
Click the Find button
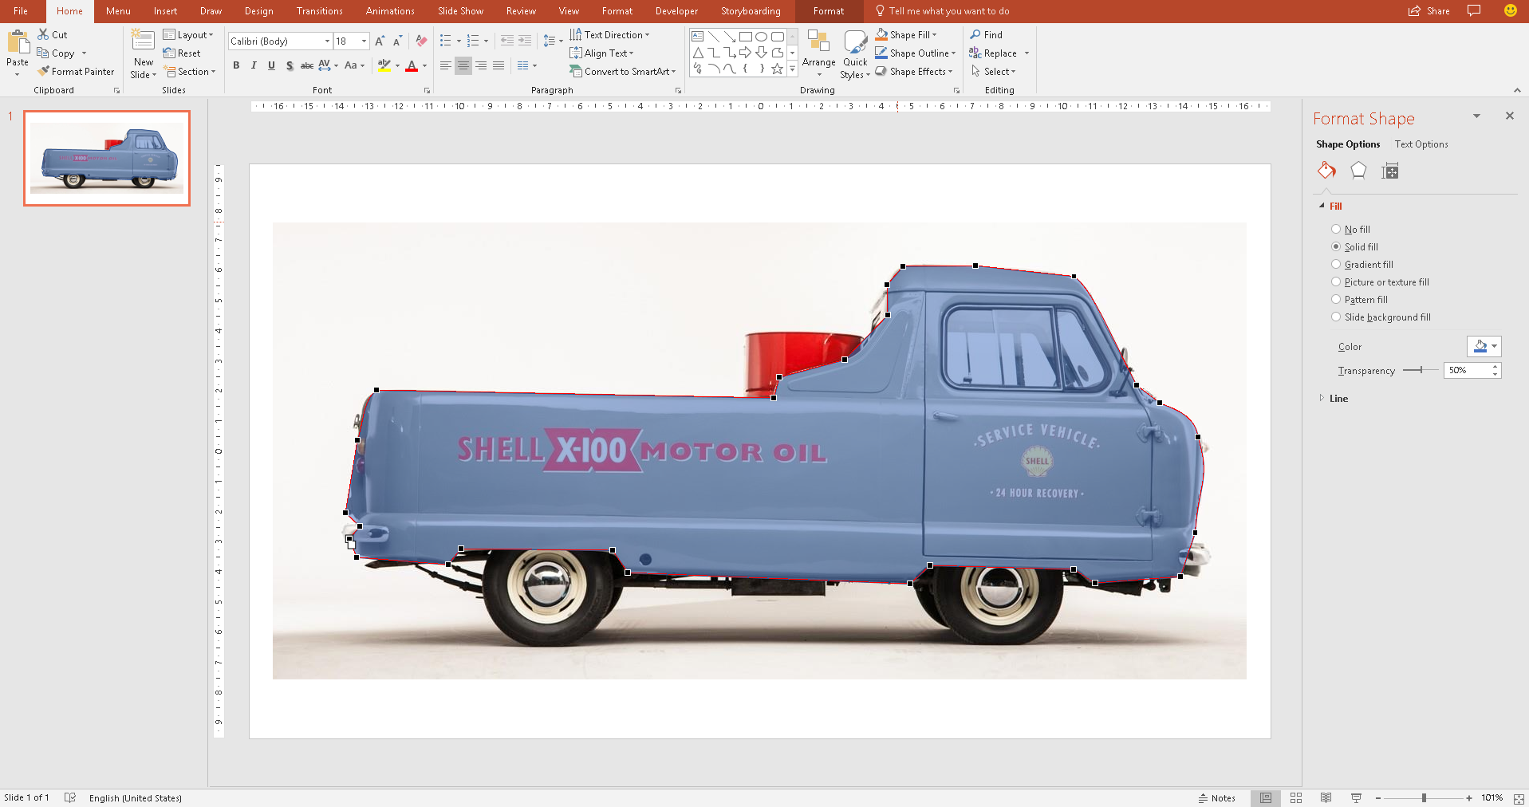coord(986,34)
